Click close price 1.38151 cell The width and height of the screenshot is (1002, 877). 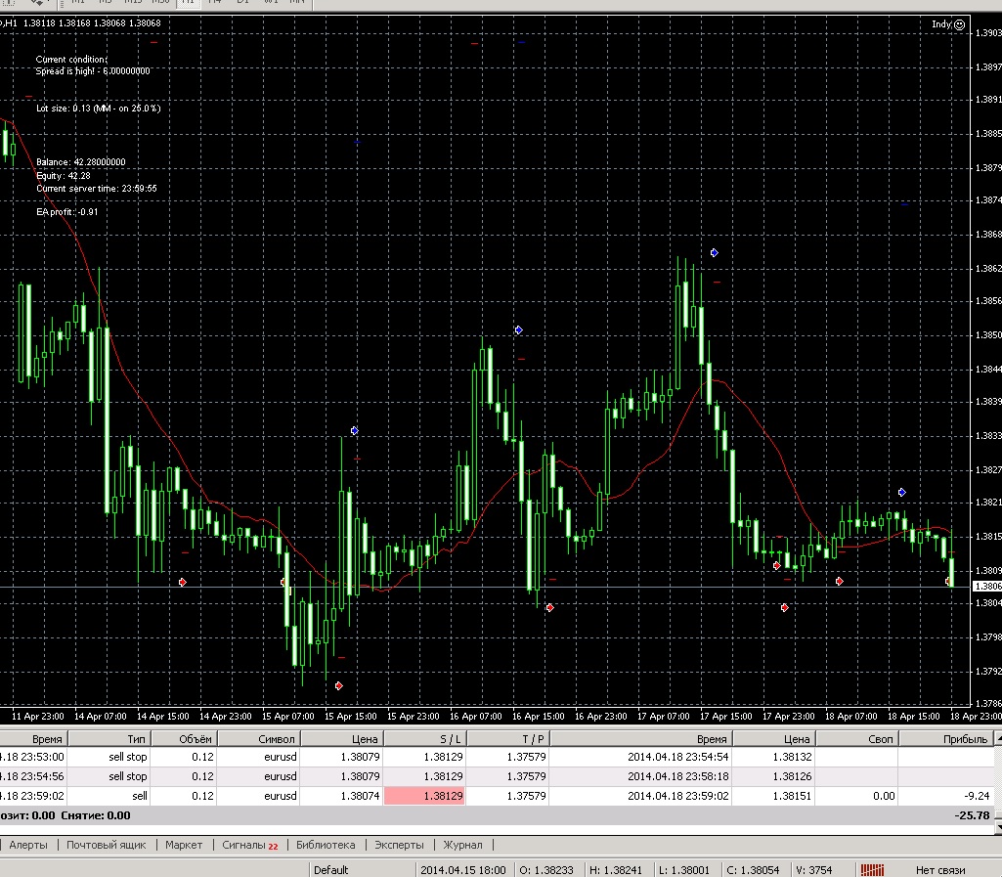pos(791,796)
